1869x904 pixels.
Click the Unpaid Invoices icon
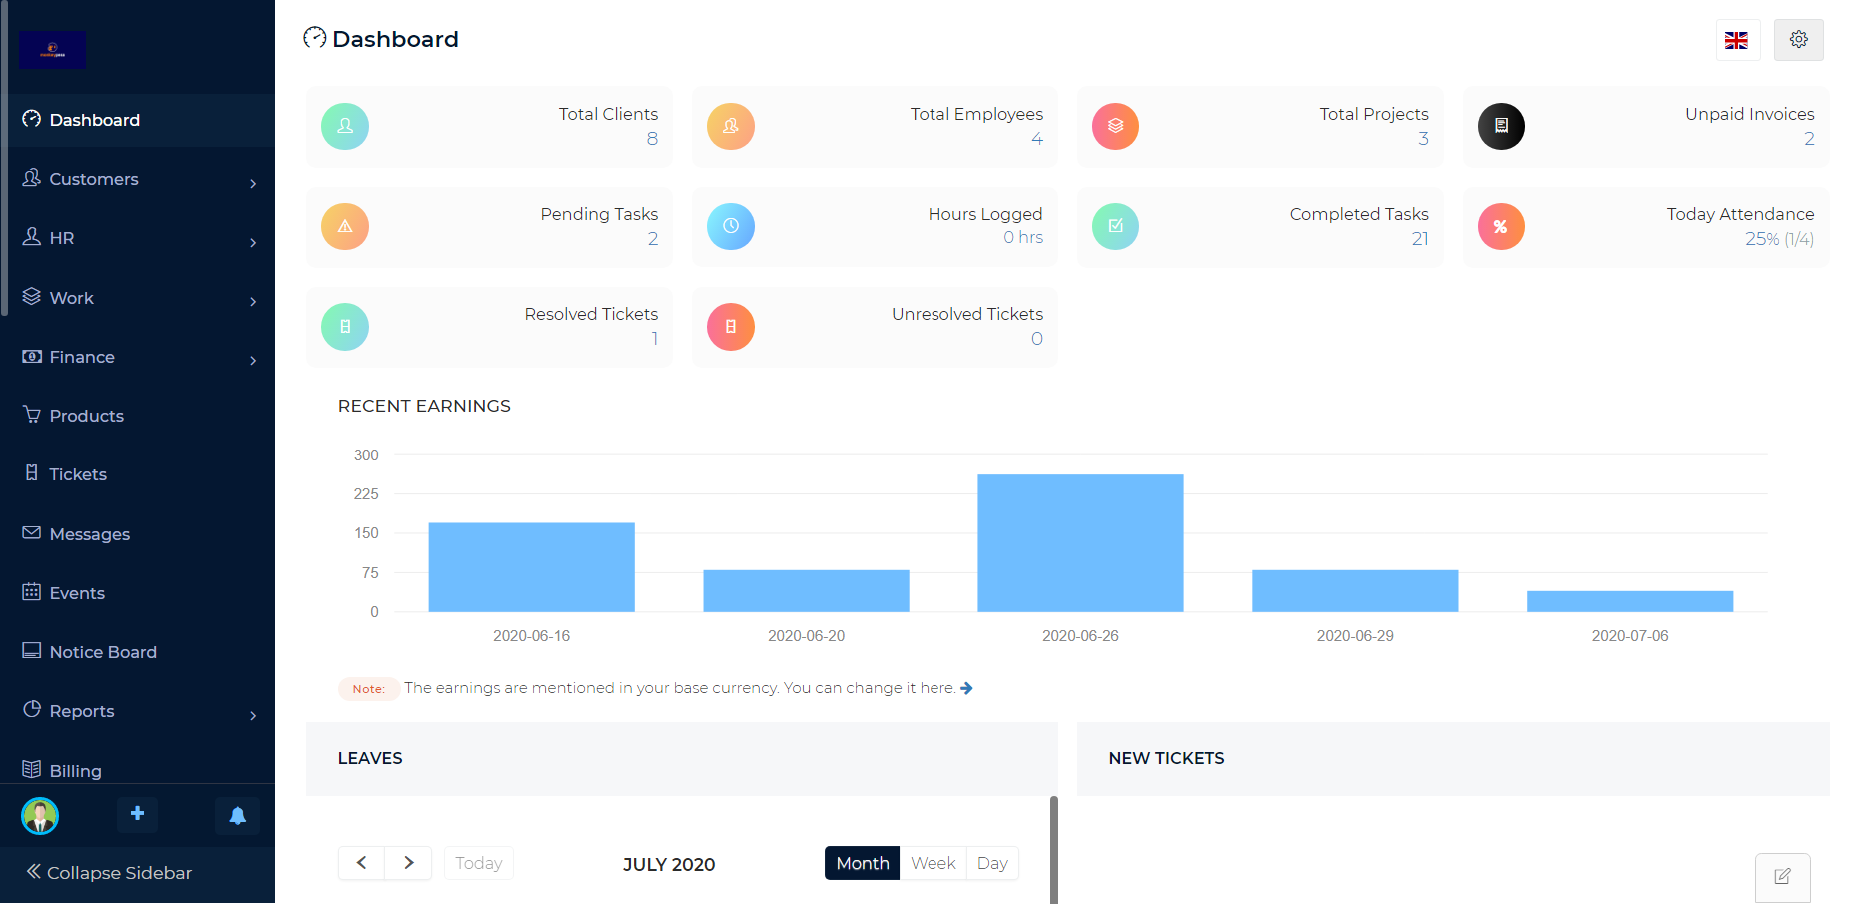[x=1501, y=127]
